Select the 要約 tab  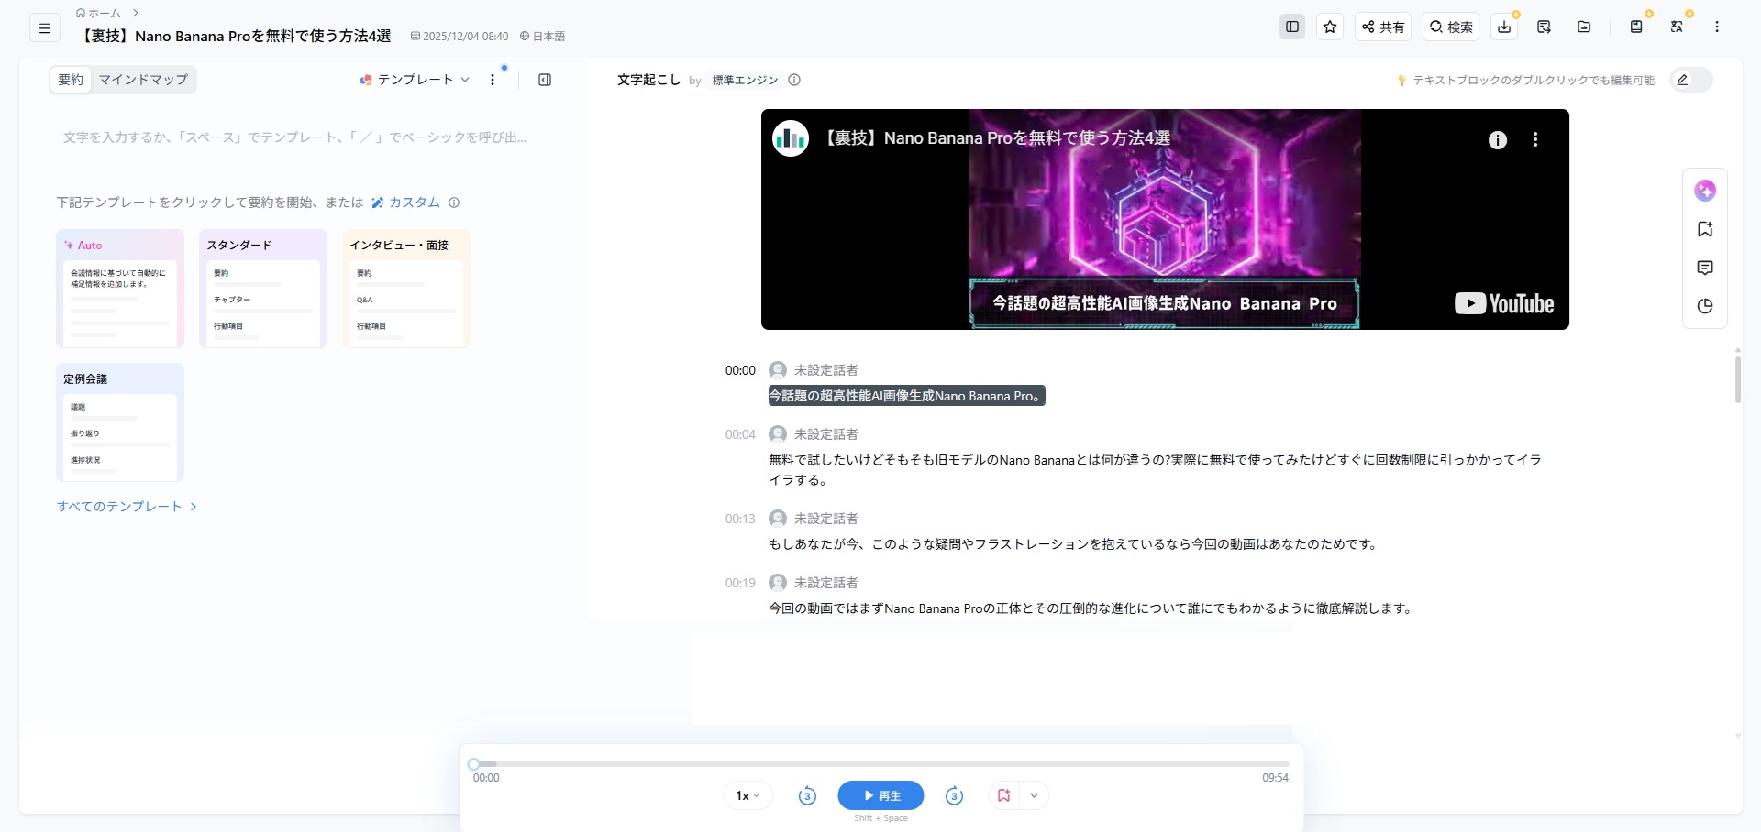71,80
